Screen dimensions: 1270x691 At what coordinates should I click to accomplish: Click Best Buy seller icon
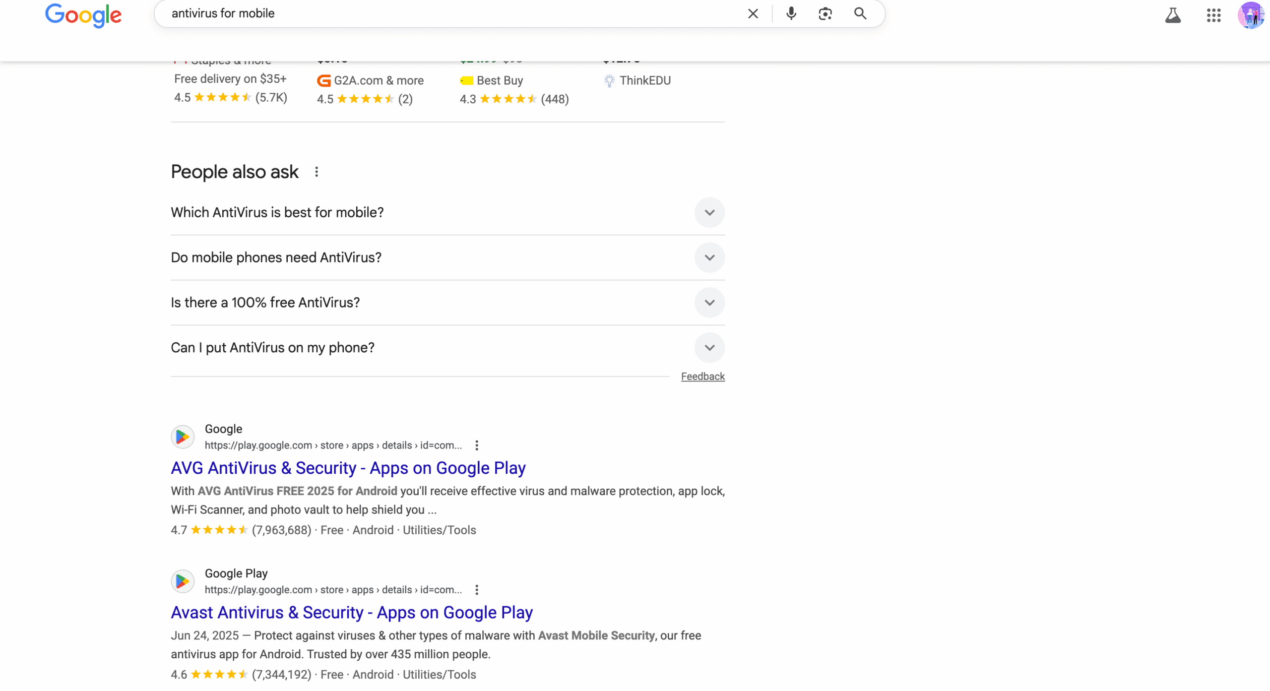(466, 80)
